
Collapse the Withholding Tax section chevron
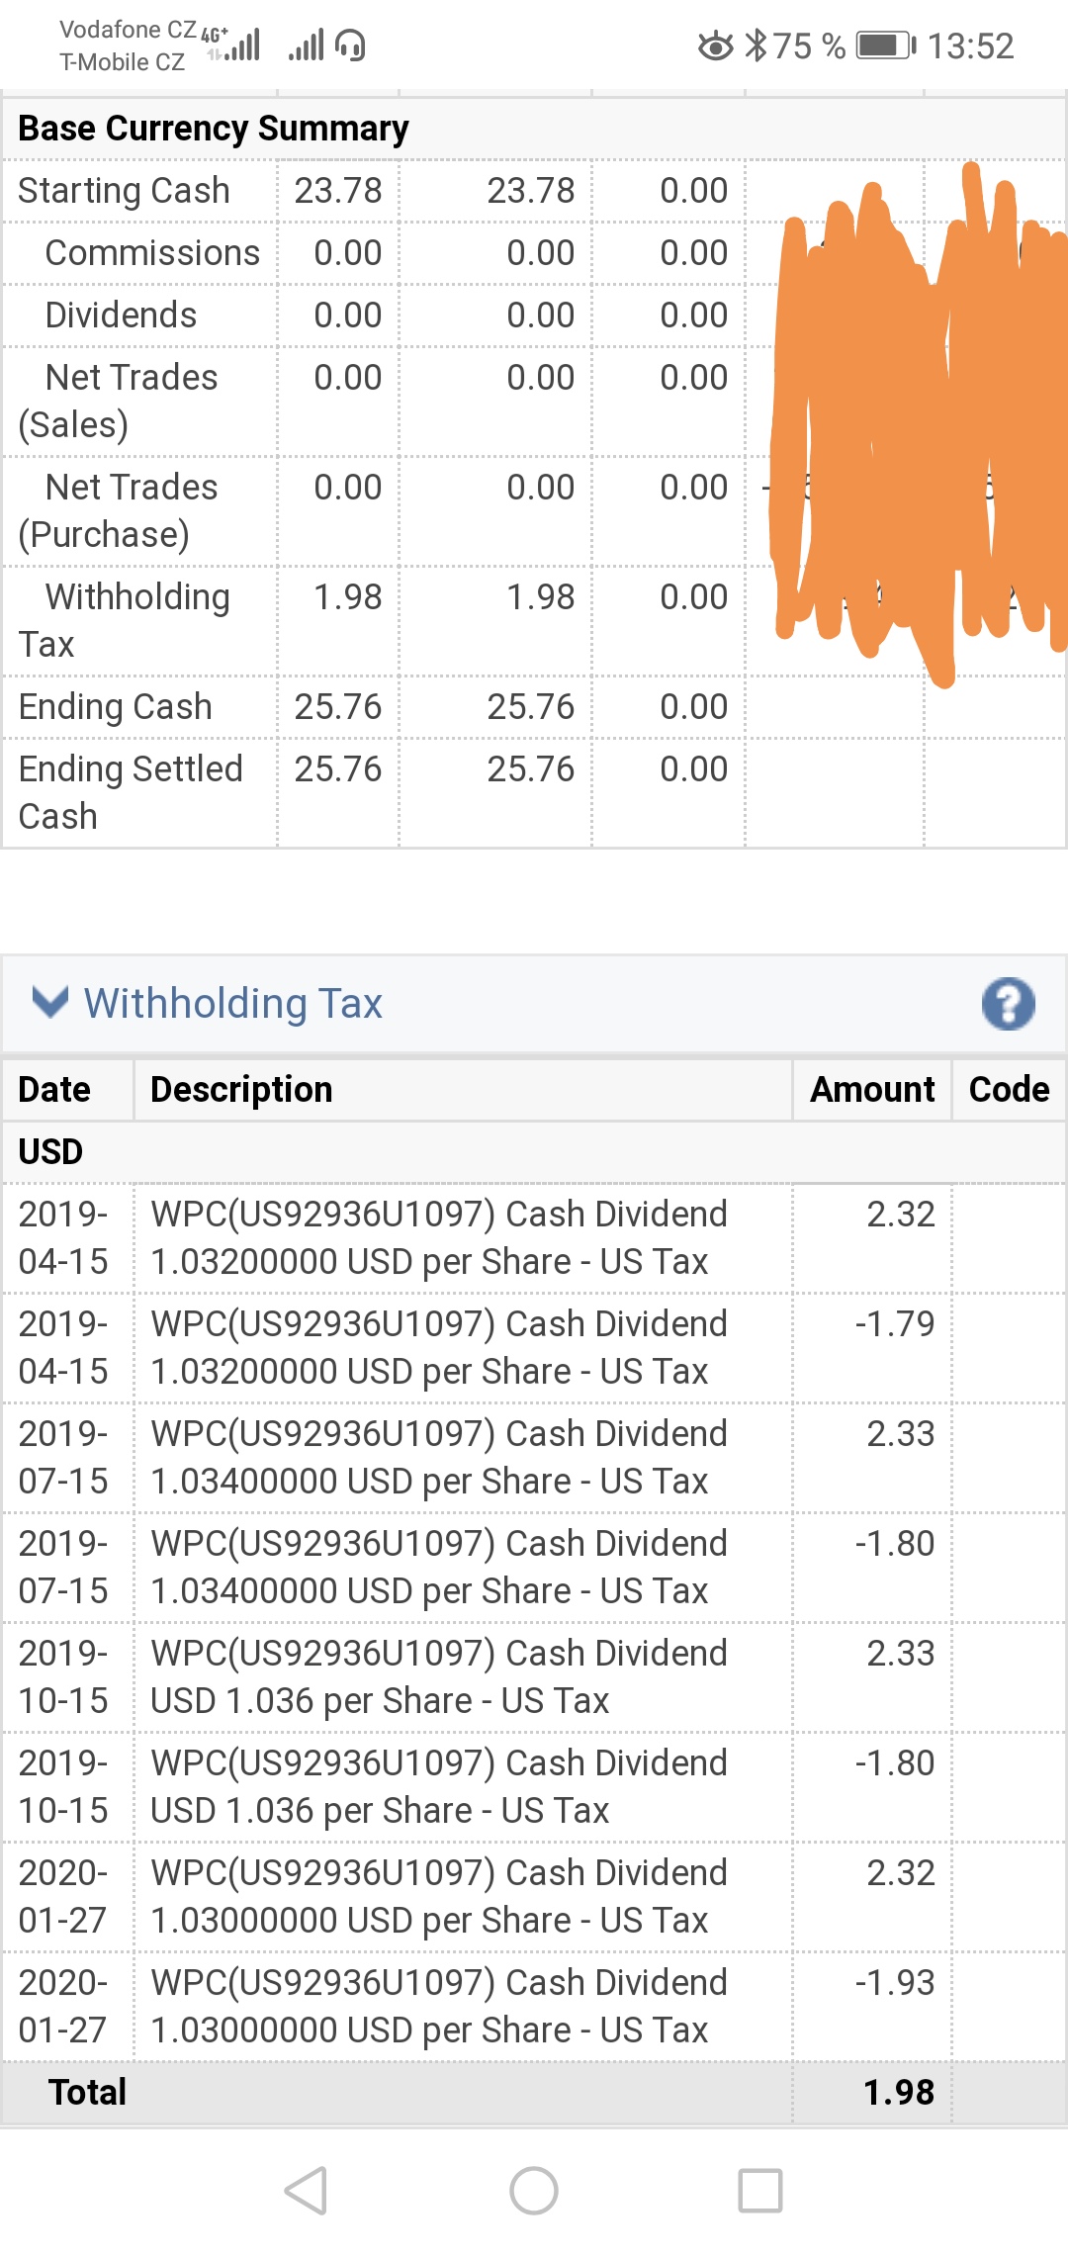coord(50,1002)
